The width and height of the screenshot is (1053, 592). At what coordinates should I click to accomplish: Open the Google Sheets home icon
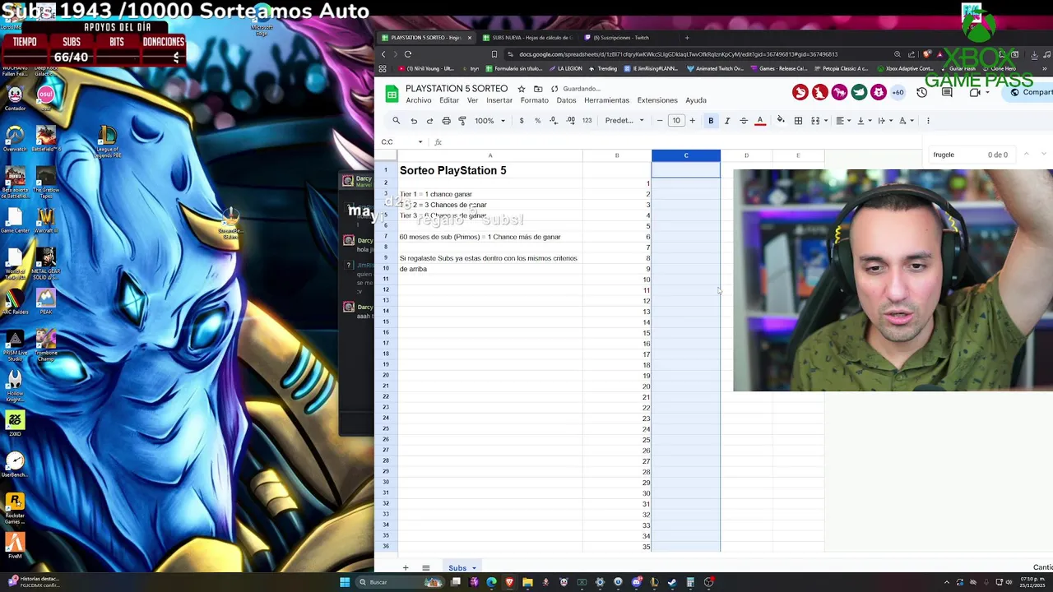coord(392,95)
